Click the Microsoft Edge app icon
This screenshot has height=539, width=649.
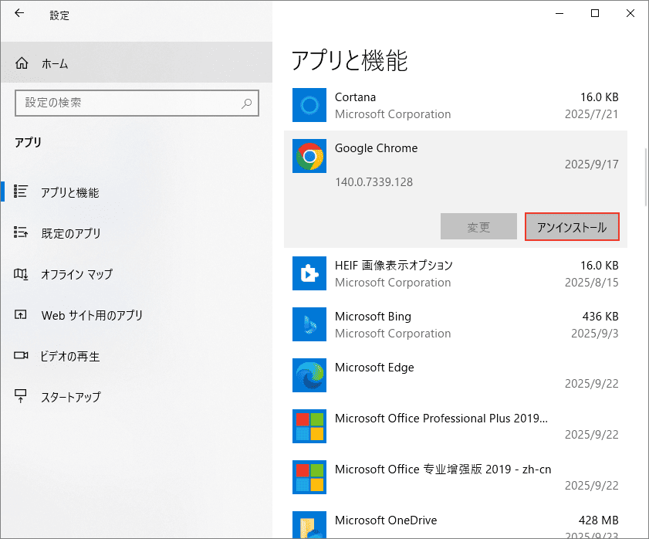coord(309,376)
